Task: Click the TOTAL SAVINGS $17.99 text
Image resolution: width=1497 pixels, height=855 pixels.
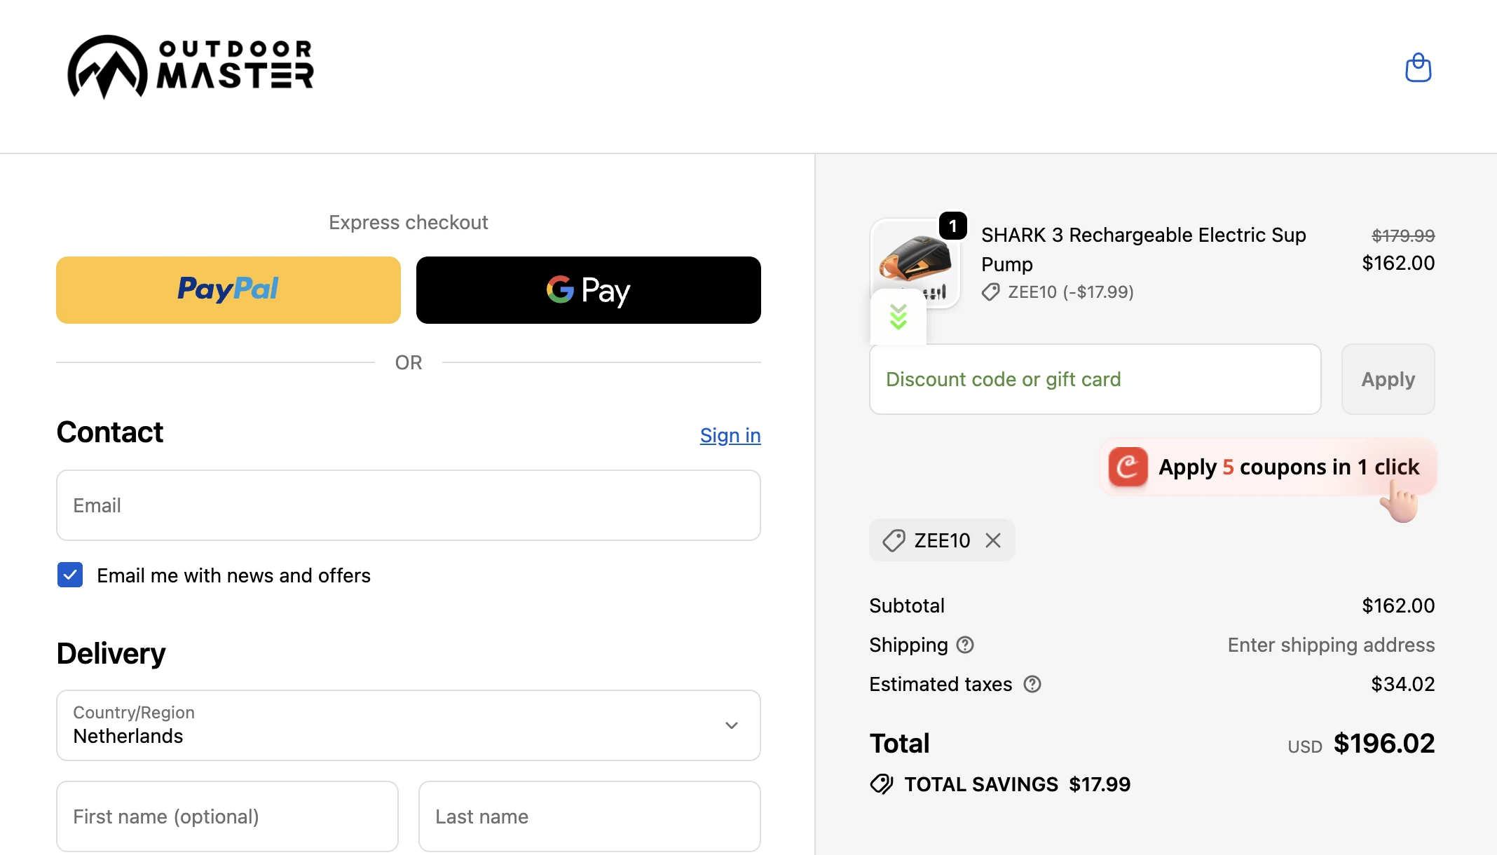Action: [1017, 784]
